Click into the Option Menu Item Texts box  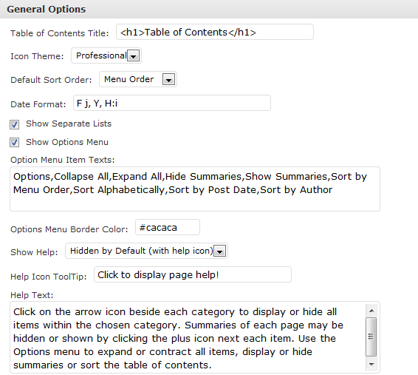[x=195, y=189]
